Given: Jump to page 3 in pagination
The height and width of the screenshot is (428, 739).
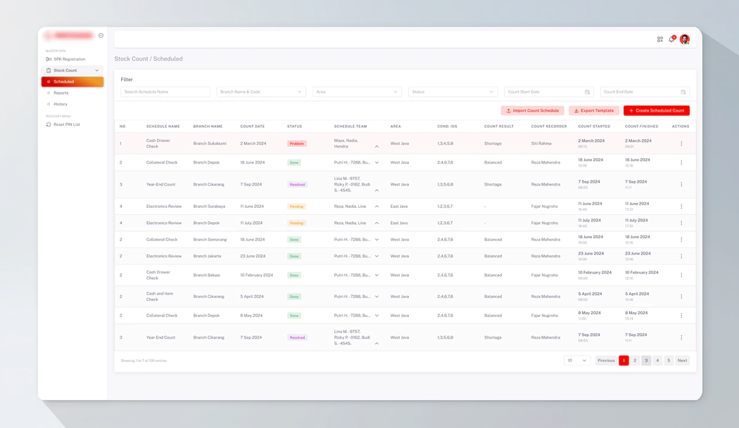Looking at the screenshot, I should point(646,361).
